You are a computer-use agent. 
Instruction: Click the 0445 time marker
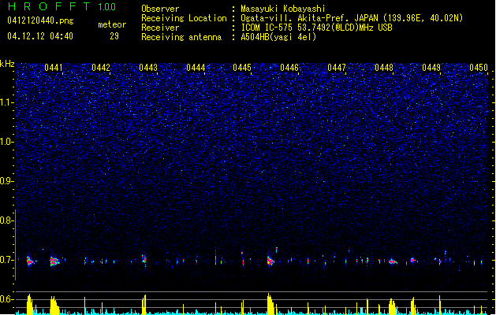pyautogui.click(x=242, y=68)
